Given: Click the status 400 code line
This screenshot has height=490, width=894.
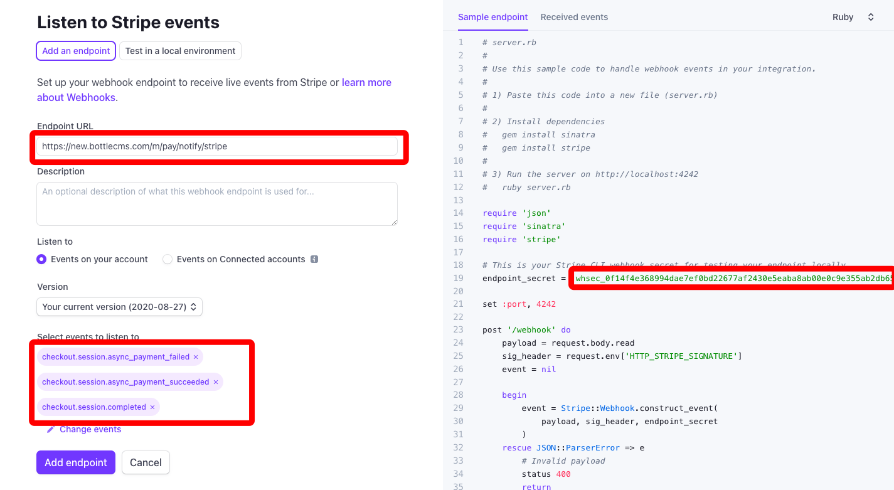Looking at the screenshot, I should (546, 474).
